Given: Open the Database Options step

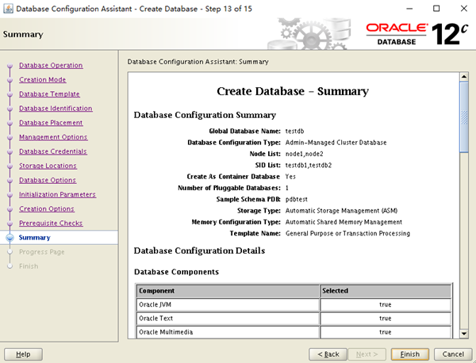Looking at the screenshot, I should (x=48, y=180).
